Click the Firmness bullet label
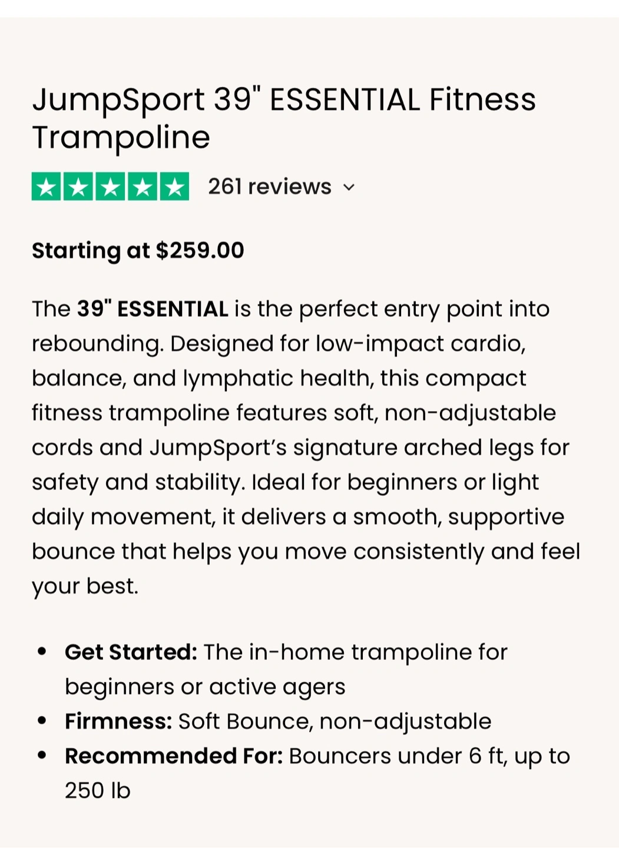This screenshot has height=848, width=619. (118, 721)
